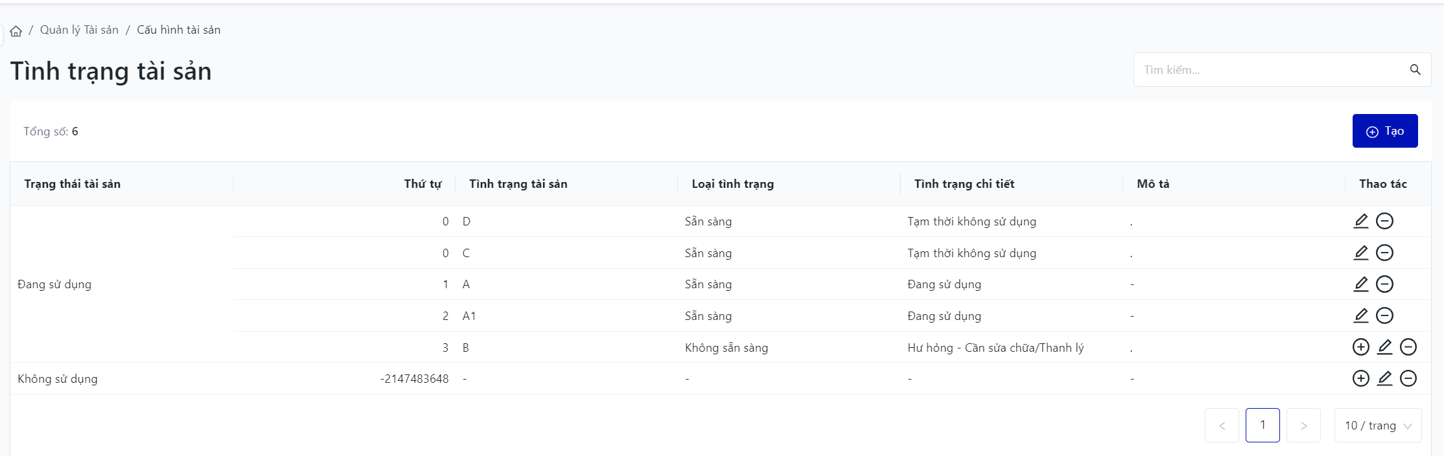This screenshot has height=456, width=1444.
Task: Edit the row with status B
Action: pyautogui.click(x=1384, y=347)
